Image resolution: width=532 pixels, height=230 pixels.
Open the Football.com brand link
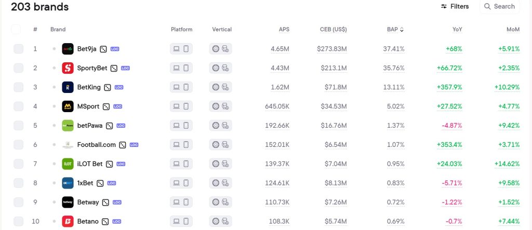click(x=96, y=145)
